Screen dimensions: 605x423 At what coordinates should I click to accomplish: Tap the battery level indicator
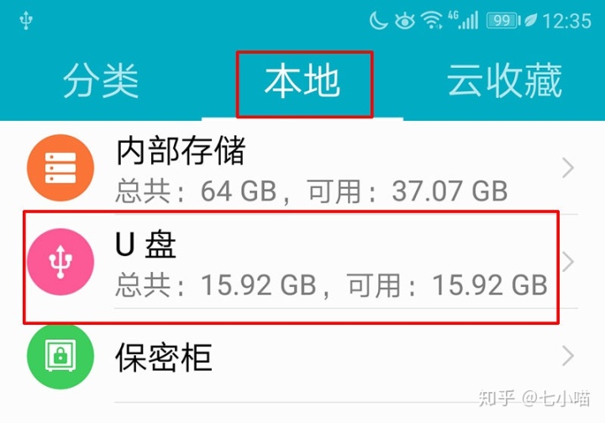502,20
